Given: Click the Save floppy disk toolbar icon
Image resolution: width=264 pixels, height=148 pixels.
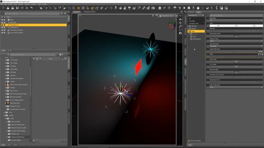Looking at the screenshot, I should pyautogui.click(x=17, y=8).
